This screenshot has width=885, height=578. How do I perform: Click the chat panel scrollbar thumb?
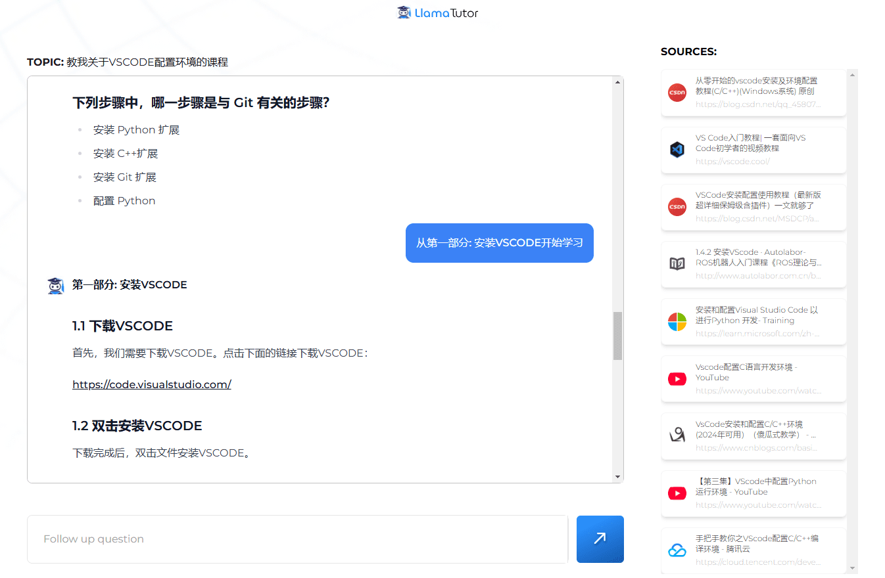[617, 336]
